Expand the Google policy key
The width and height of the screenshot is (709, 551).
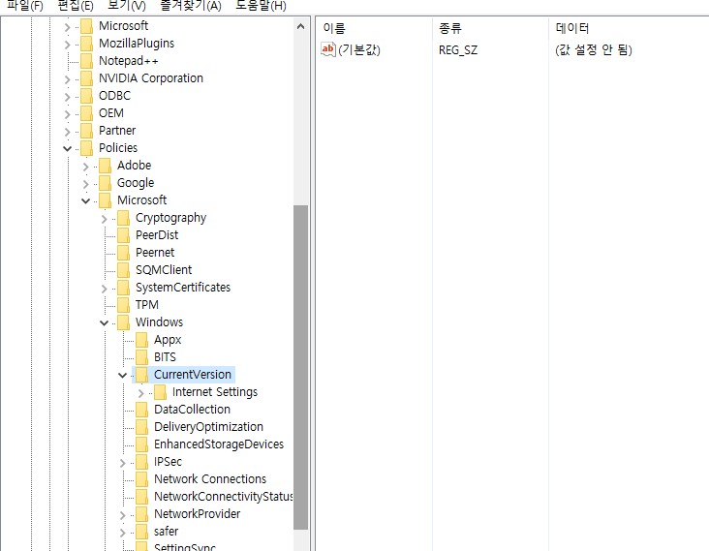coord(86,184)
